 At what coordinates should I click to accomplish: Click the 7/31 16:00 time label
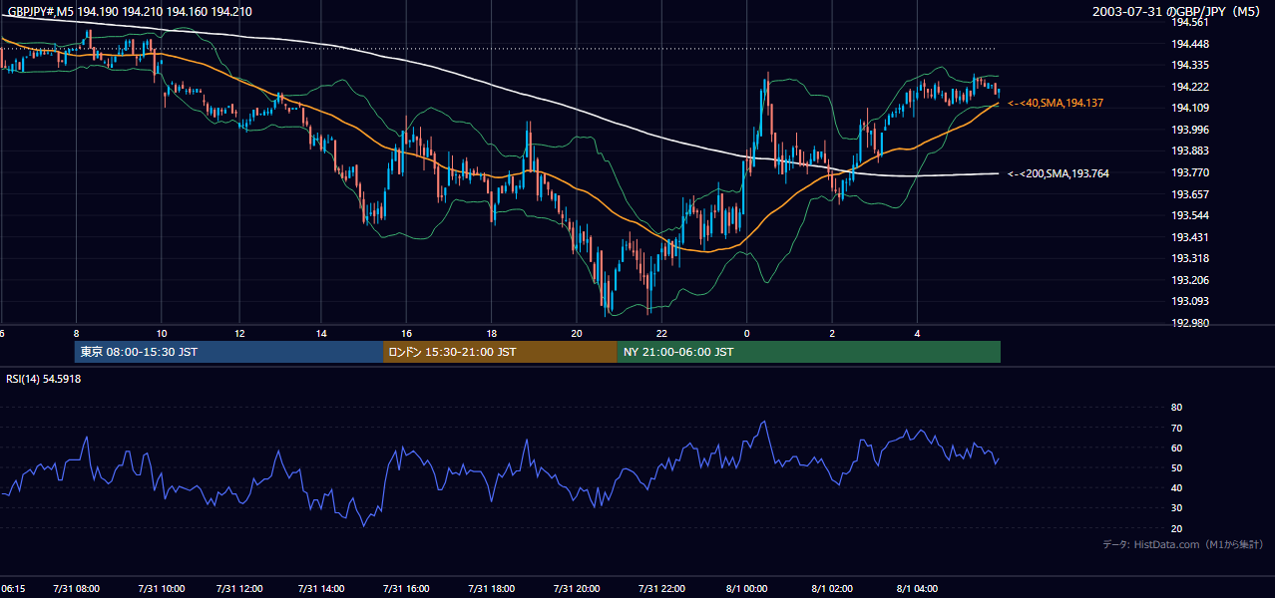coord(405,588)
